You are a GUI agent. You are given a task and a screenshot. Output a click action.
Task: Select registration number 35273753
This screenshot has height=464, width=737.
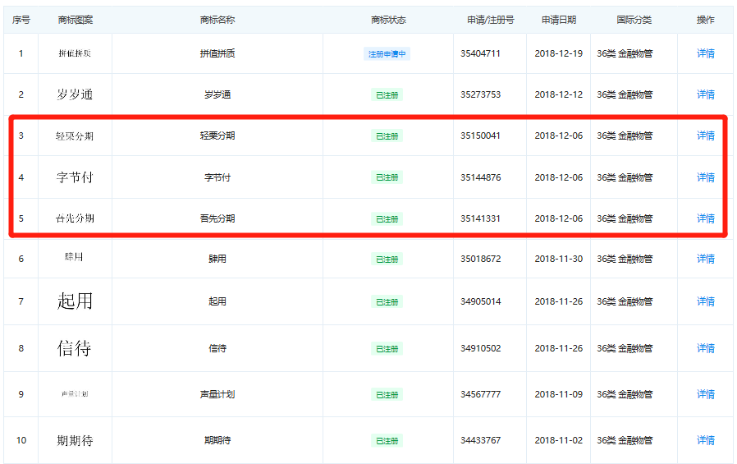pyautogui.click(x=480, y=94)
